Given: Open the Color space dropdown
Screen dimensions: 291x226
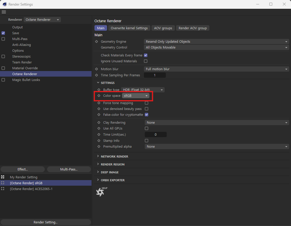Looking at the screenshot, I should click(136, 96).
